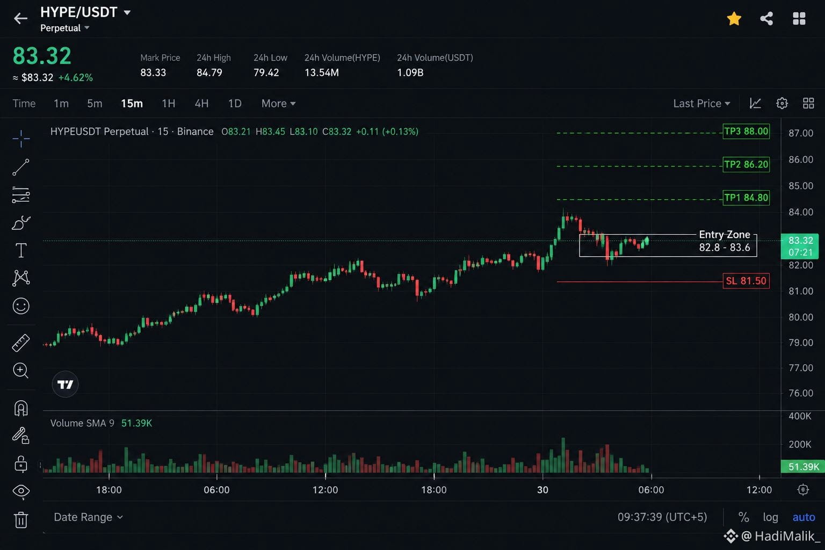Select the trend line drawing tool
This screenshot has height=550, width=825.
(21, 167)
